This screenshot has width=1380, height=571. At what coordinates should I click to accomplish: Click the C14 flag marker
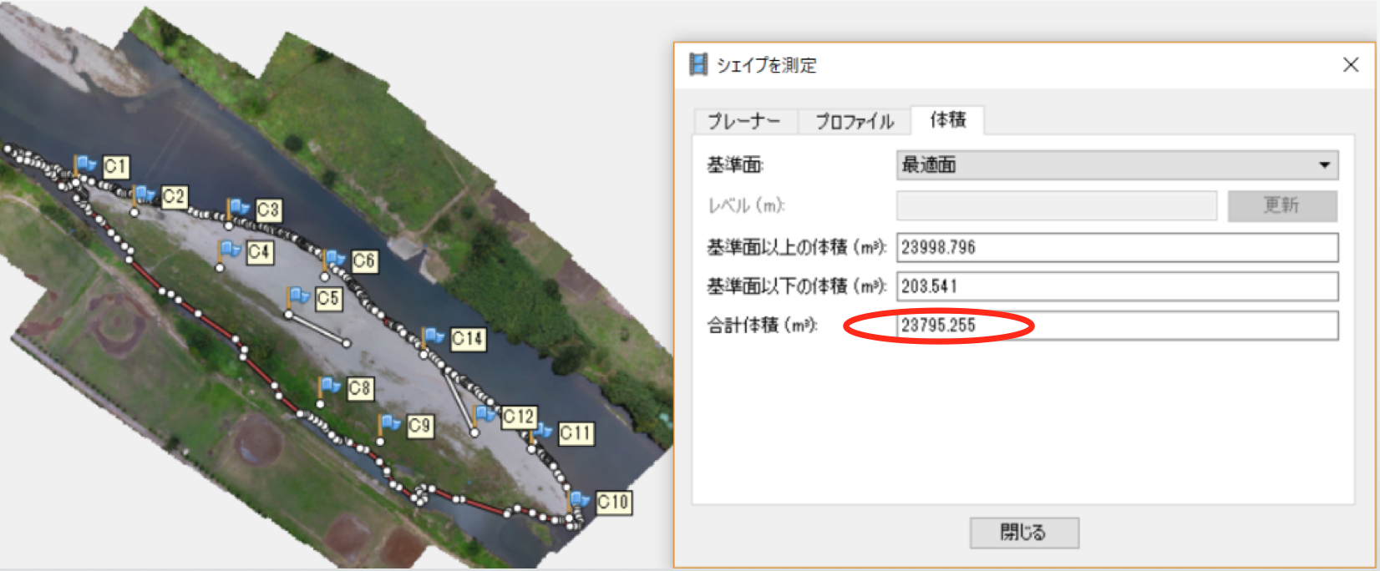tap(434, 336)
